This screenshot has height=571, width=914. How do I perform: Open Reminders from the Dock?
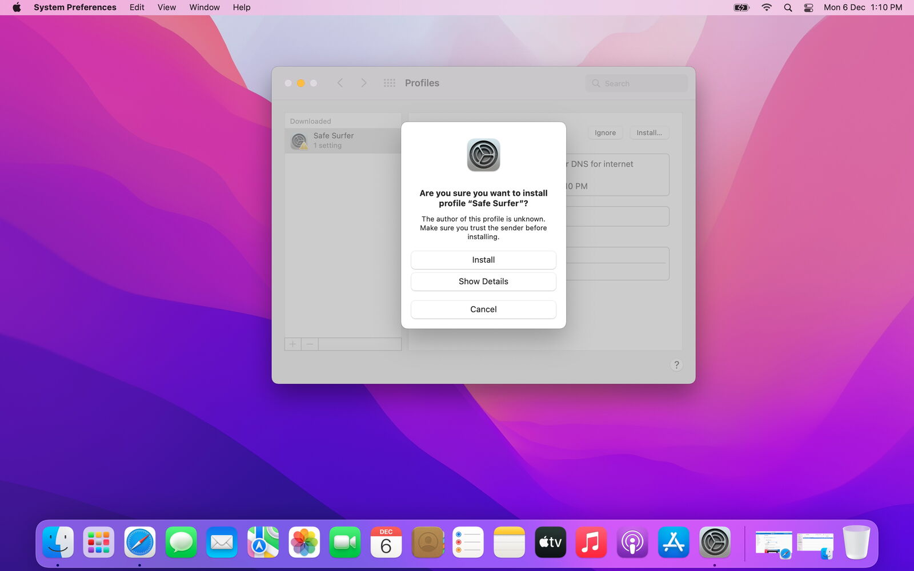pos(468,542)
